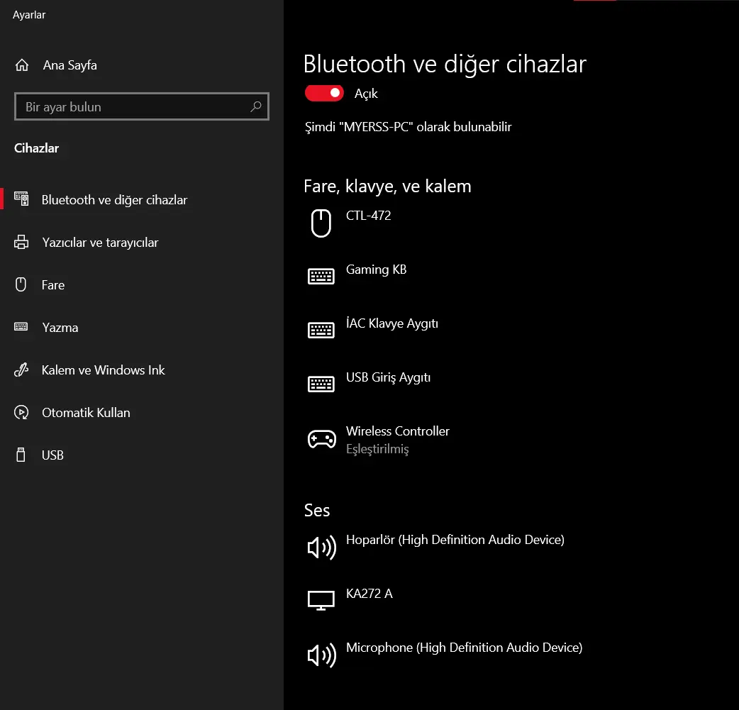Click the gamepad icon for Wireless Controller

point(321,439)
